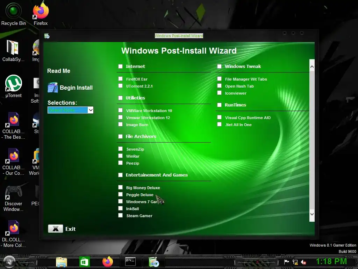Image resolution: width=358 pixels, height=269 pixels.
Task: Check the WinRar checkbox
Action: tap(120, 156)
